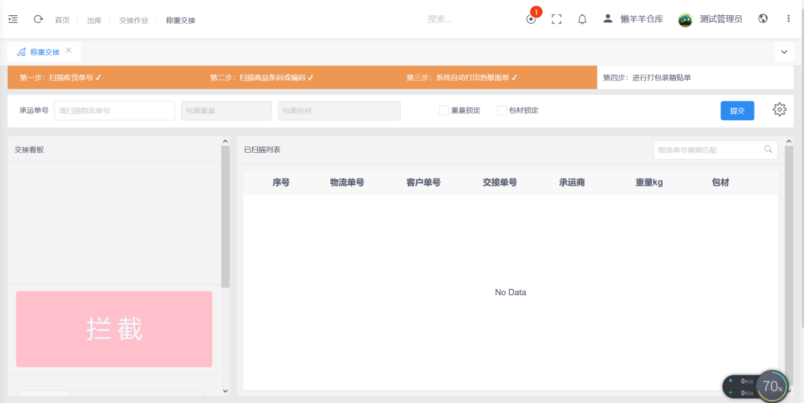804x403 pixels.
Task: Click the 交接看板 scroll down arrow
Action: (225, 391)
